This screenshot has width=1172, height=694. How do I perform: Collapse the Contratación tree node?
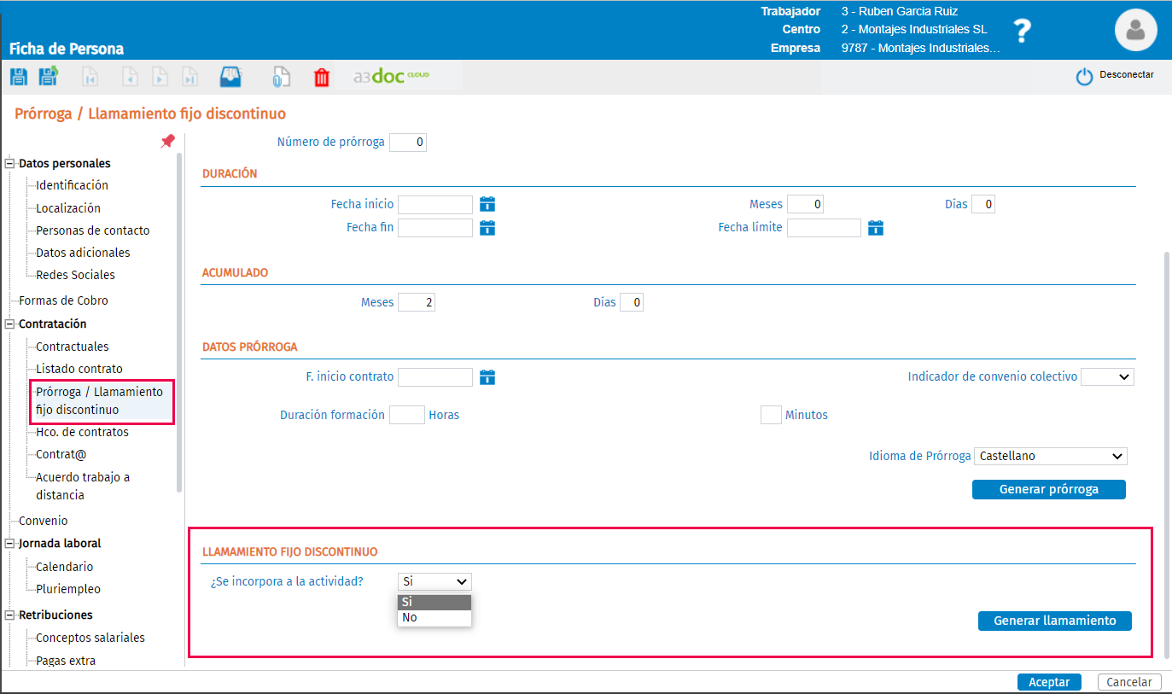pos(10,324)
